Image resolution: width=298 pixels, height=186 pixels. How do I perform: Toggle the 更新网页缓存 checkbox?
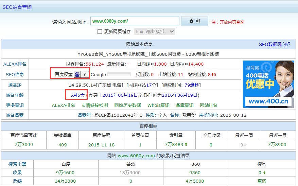pyautogui.click(x=100, y=31)
